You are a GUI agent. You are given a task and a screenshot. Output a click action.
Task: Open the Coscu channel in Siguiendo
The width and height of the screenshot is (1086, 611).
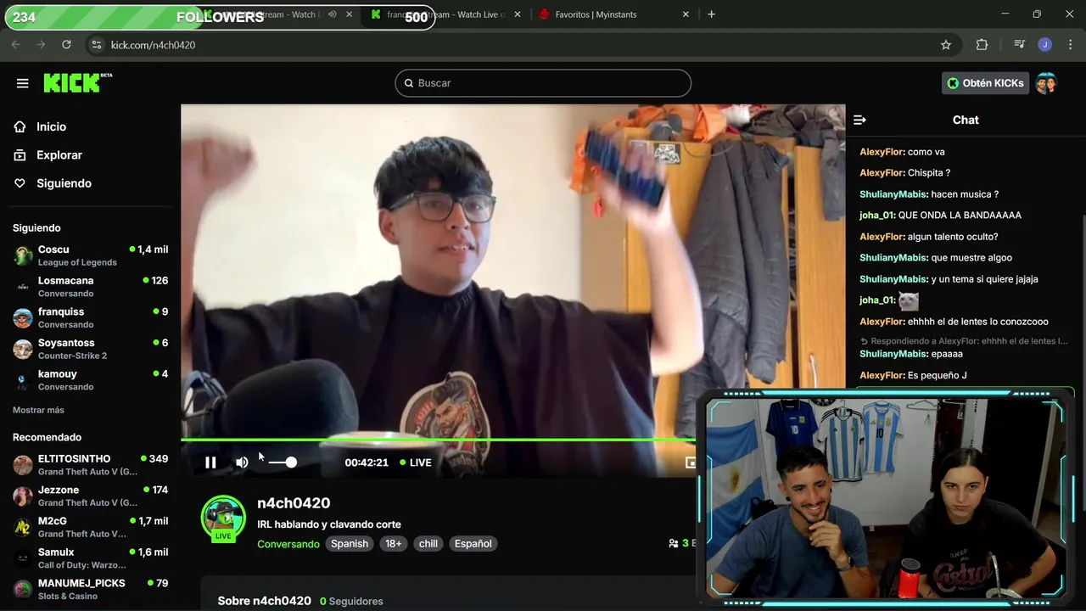90,255
